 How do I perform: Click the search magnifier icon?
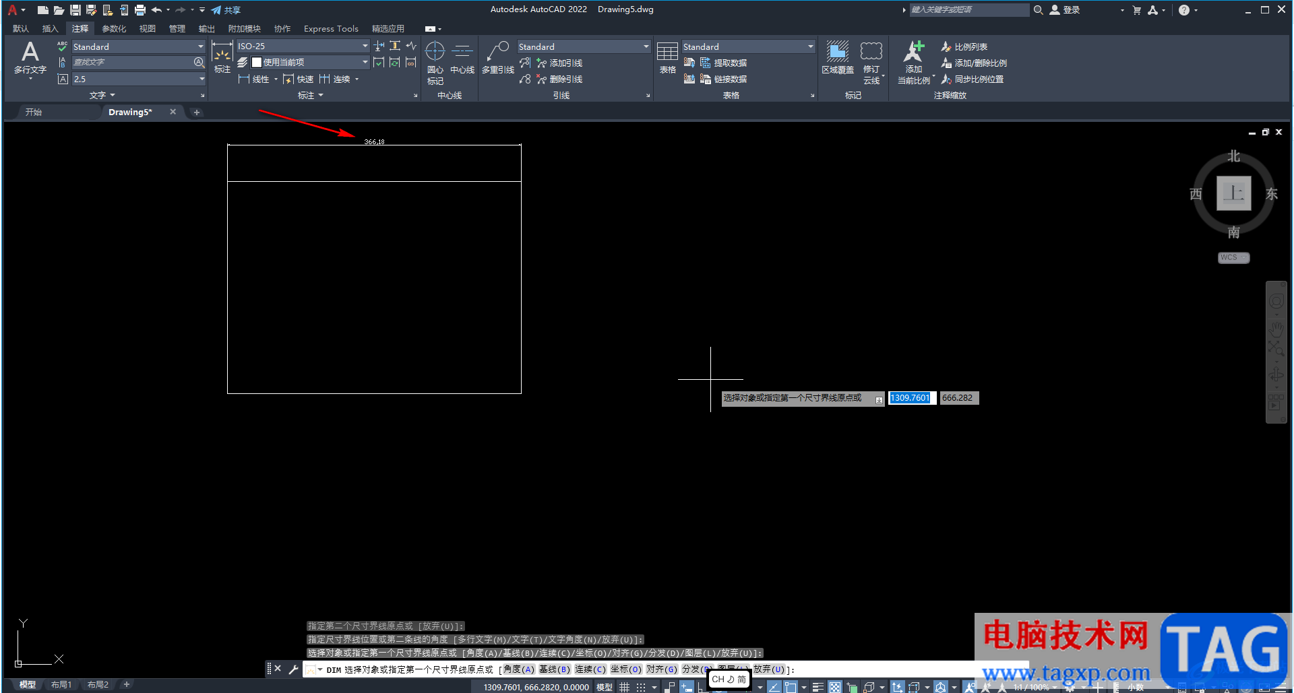coord(1039,10)
